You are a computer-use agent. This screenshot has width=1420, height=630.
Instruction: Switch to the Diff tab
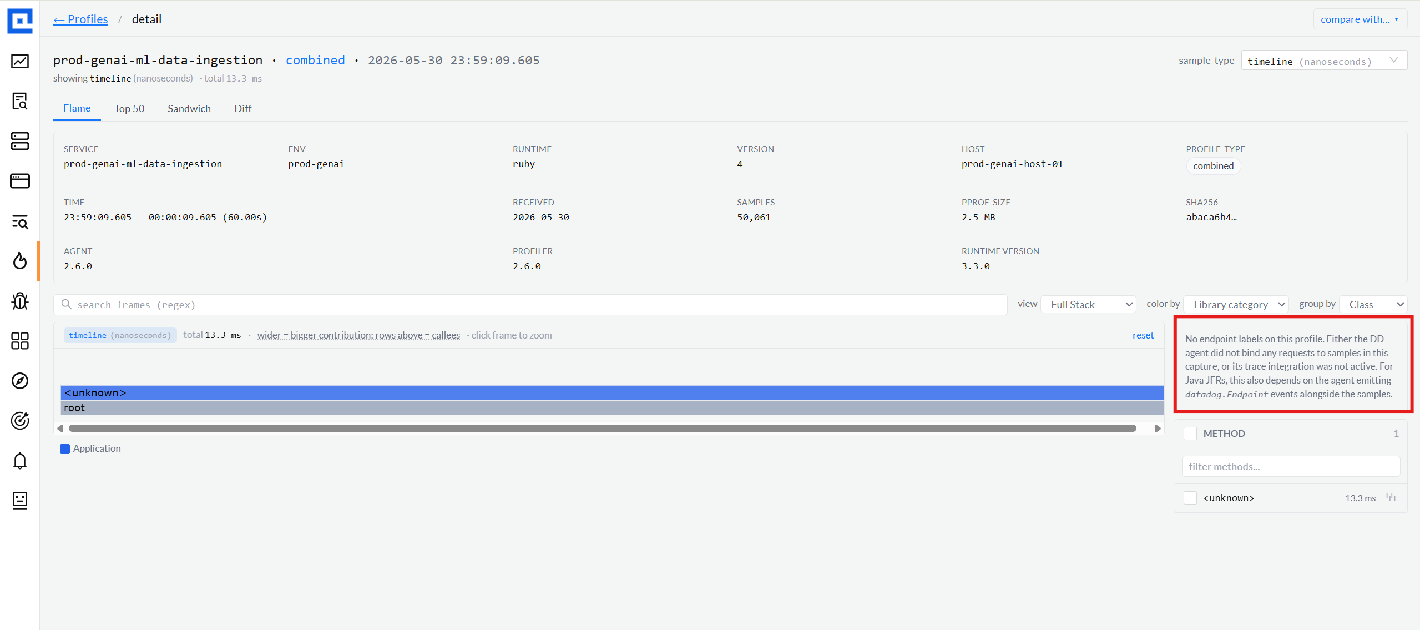coord(243,109)
